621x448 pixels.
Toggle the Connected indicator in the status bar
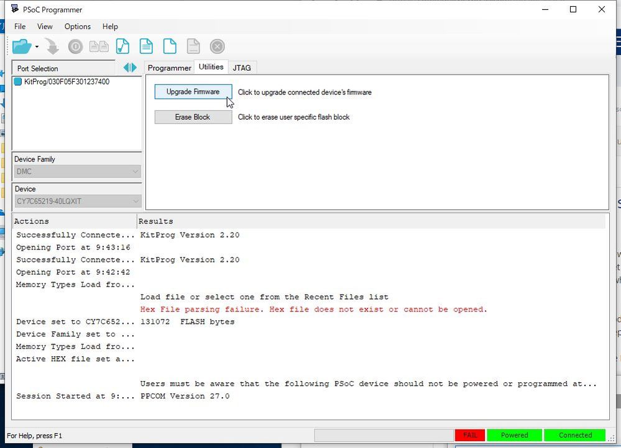click(574, 435)
